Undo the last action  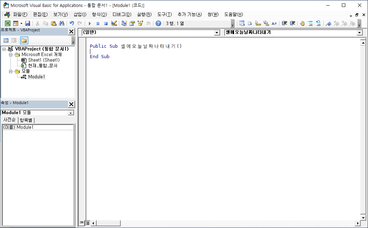click(72, 23)
